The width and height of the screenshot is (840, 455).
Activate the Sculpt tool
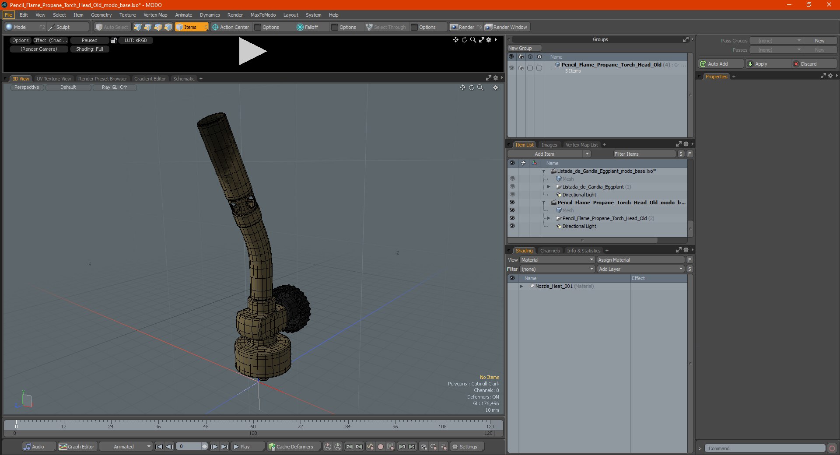click(63, 27)
